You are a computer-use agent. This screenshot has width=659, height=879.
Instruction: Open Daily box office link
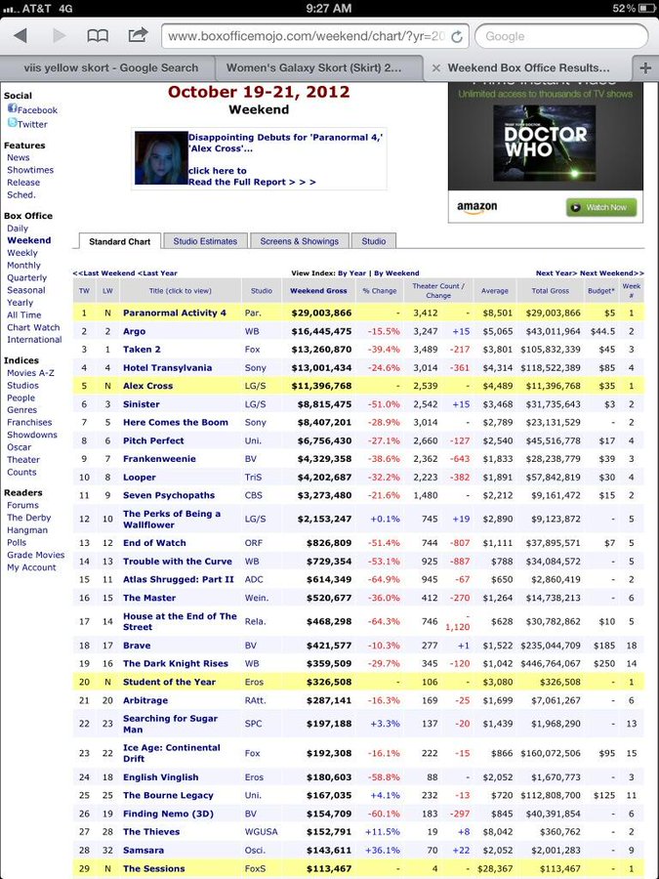(18, 229)
